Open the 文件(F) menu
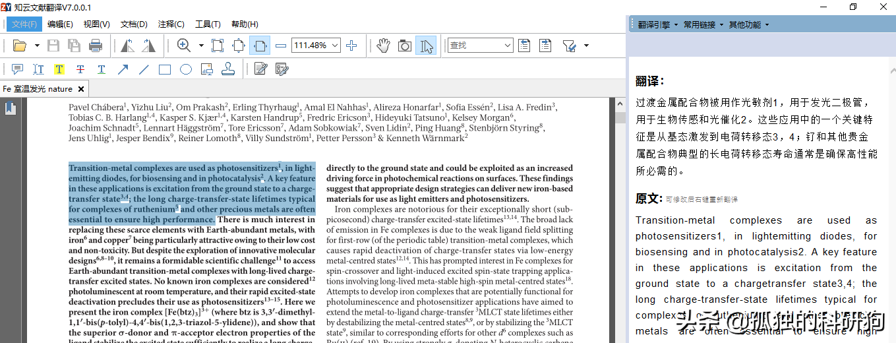Image resolution: width=896 pixels, height=343 pixels. [x=24, y=24]
